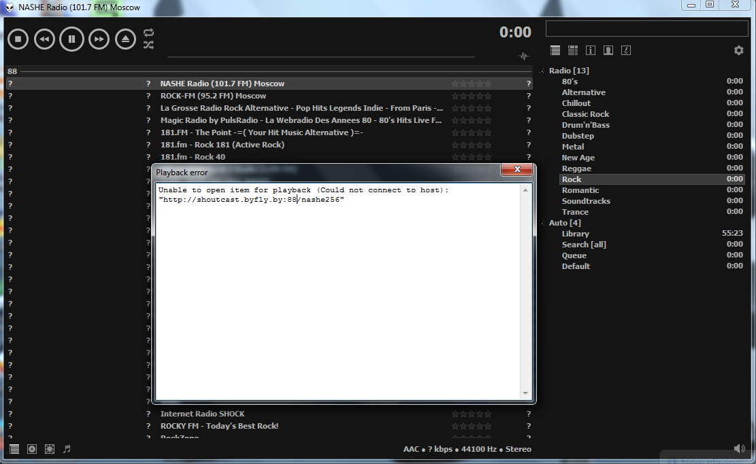Show the track info panel icon
Screen dimensions: 756x464
591,50
